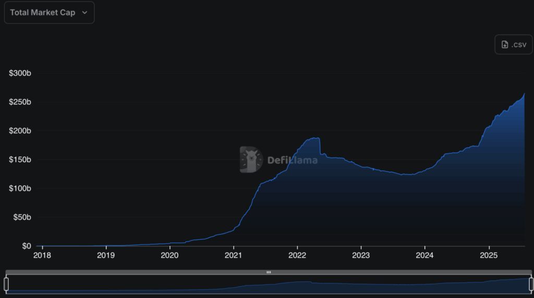534x298 pixels.
Task: Open the Total Market Cap dropdown
Action: (49, 13)
